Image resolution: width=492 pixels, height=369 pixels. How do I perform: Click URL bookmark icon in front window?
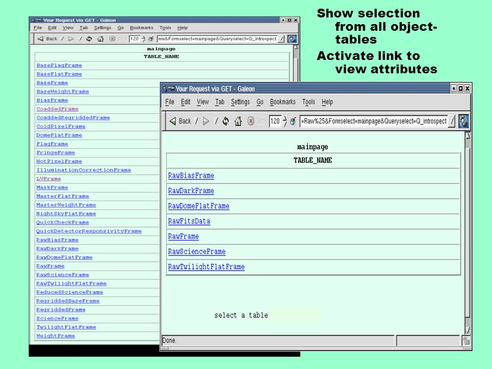coord(293,121)
